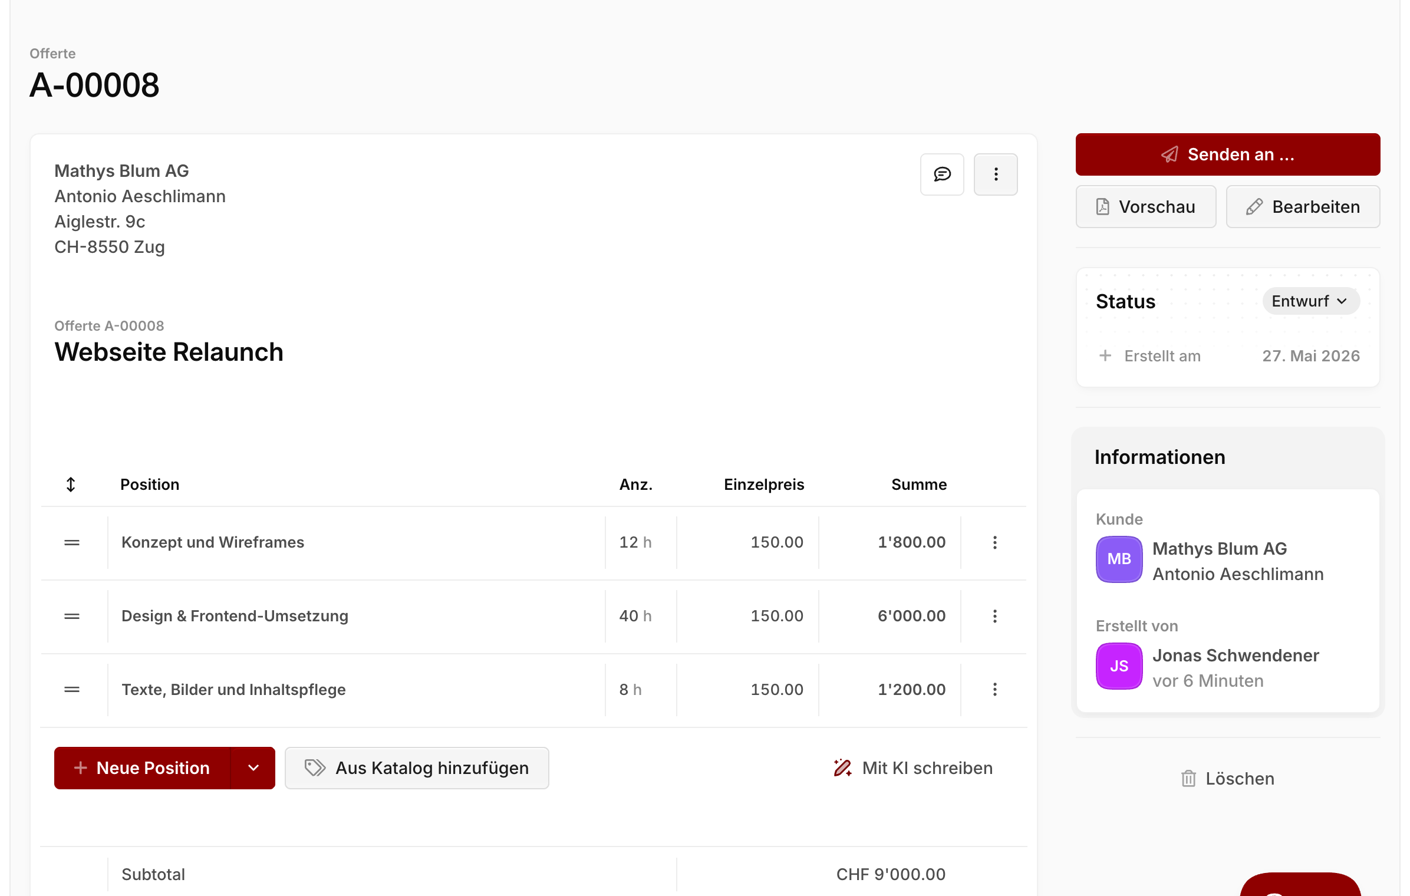The height and width of the screenshot is (896, 1410).
Task: Click Mit KI schreiben
Action: [x=913, y=768]
